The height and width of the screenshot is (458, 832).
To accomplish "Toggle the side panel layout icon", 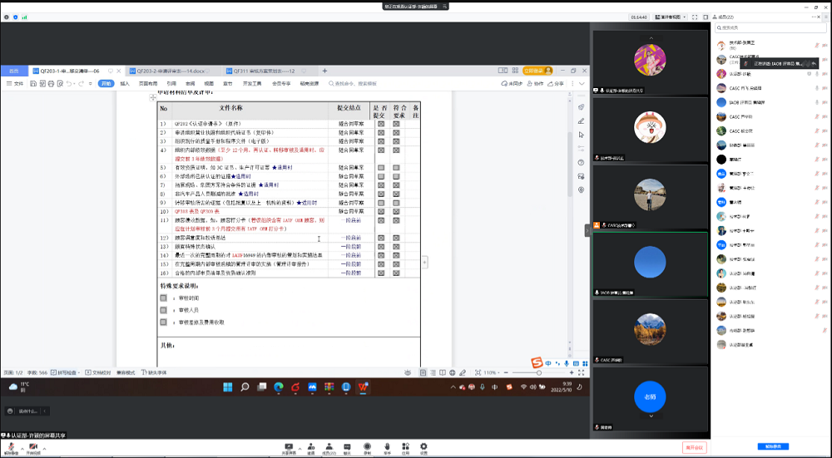I will pyautogui.click(x=706, y=17).
